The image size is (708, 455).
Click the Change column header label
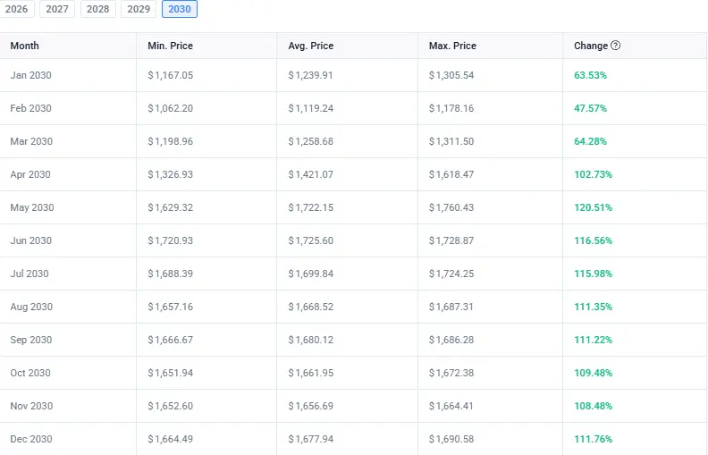tap(591, 46)
